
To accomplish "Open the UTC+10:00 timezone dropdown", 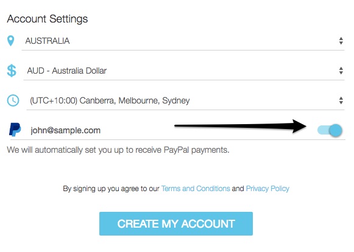I will coord(185,100).
